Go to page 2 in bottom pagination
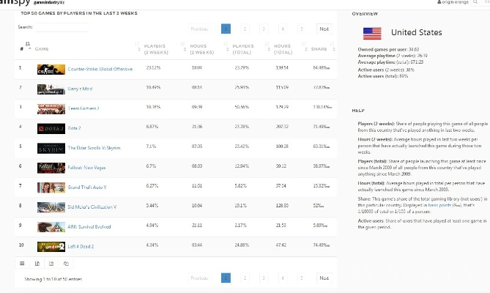 245,278
